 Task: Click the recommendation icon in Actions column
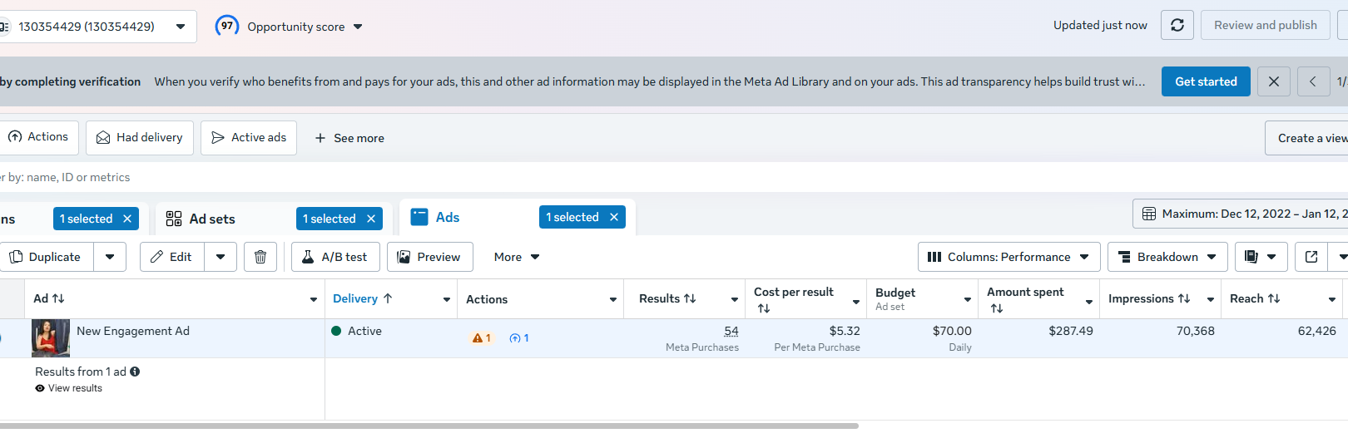pyautogui.click(x=516, y=338)
